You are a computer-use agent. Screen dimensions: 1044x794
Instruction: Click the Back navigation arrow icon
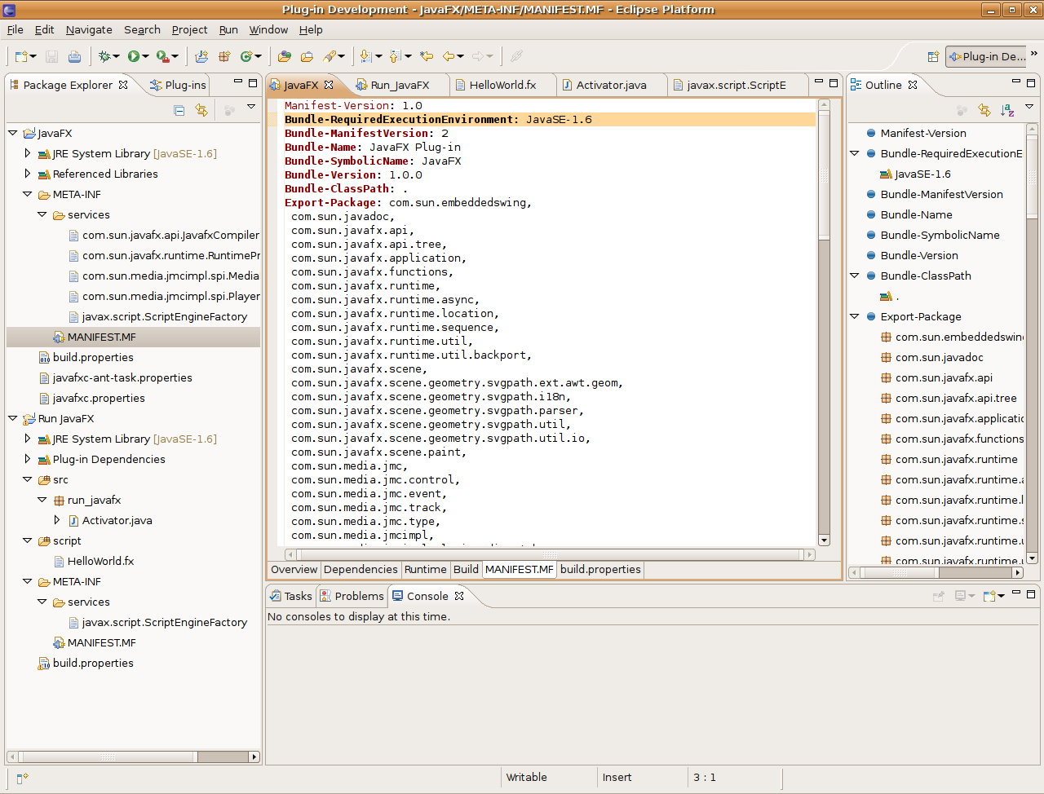[x=449, y=56]
